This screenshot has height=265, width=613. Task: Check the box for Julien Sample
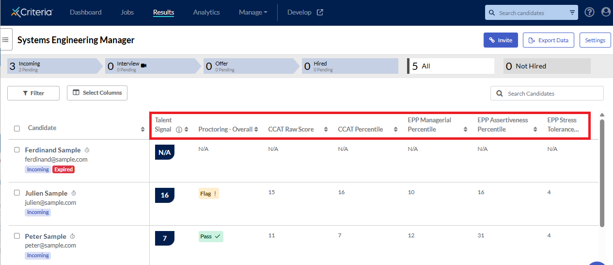(17, 193)
